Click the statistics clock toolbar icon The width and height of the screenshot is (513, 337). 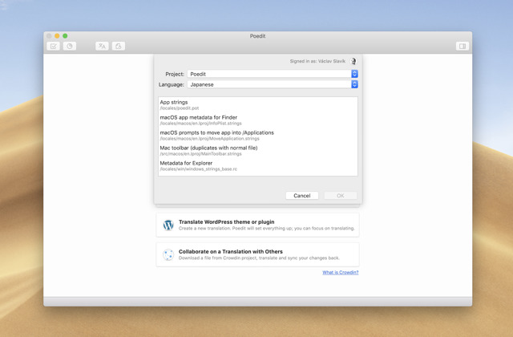70,47
